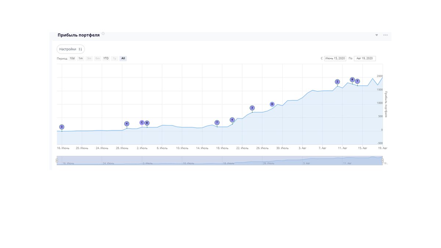Click event marker 7 near 14 Авг
Screen dimensions: 441x248
click(x=357, y=81)
